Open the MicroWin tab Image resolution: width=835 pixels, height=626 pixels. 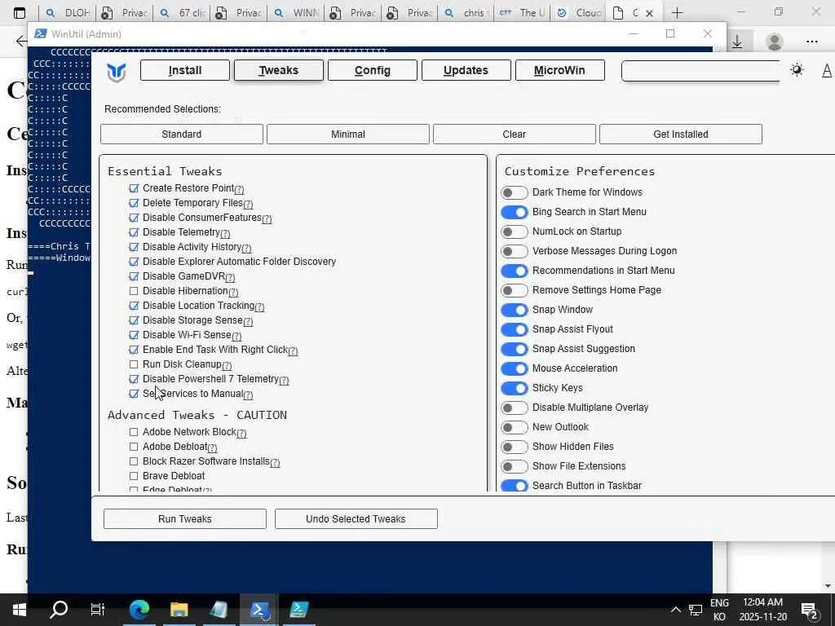coord(559,70)
